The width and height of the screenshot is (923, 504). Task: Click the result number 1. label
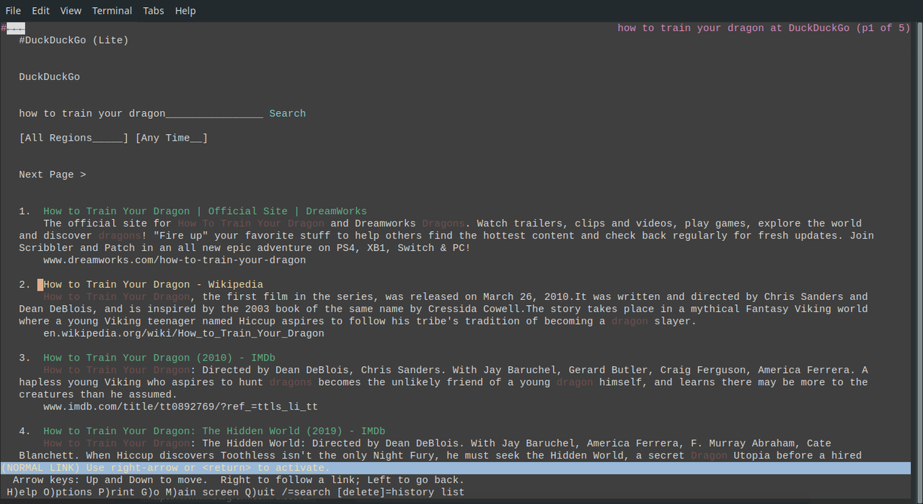tap(25, 211)
